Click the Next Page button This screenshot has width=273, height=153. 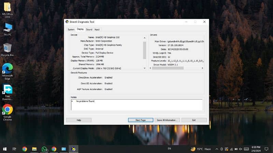140,120
